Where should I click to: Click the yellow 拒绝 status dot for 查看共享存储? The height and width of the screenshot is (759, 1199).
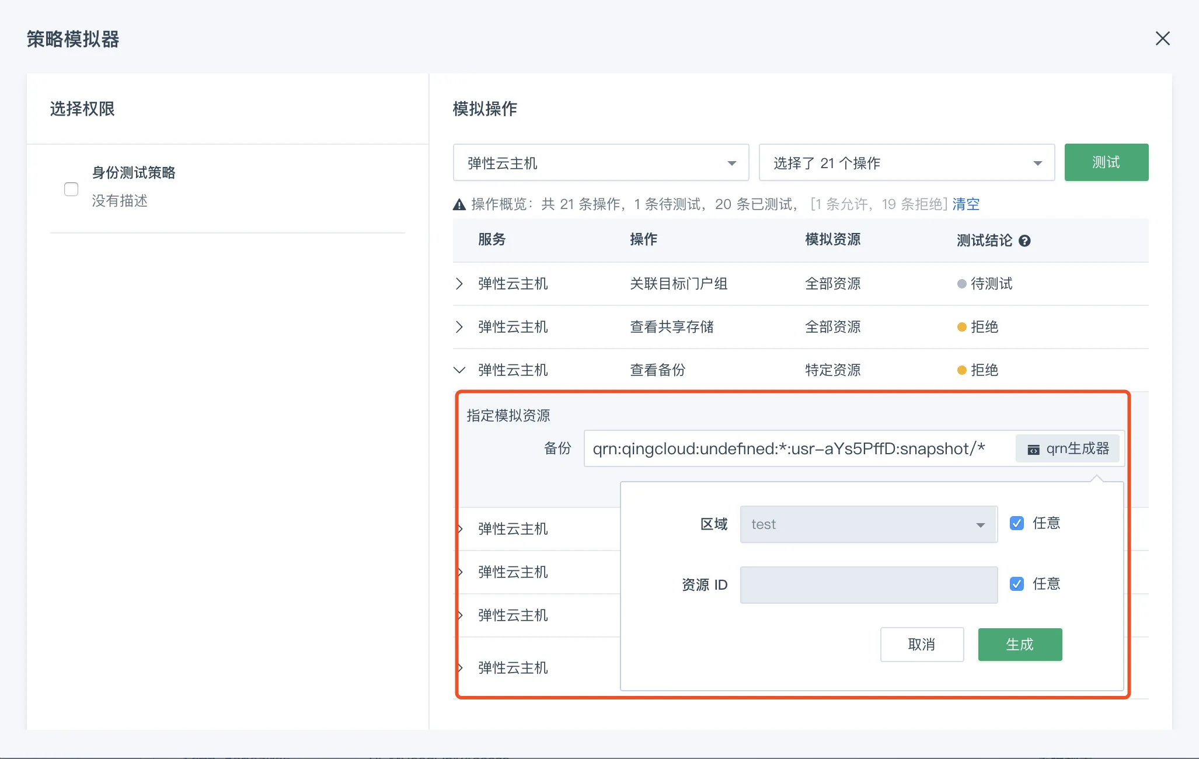pyautogui.click(x=961, y=327)
